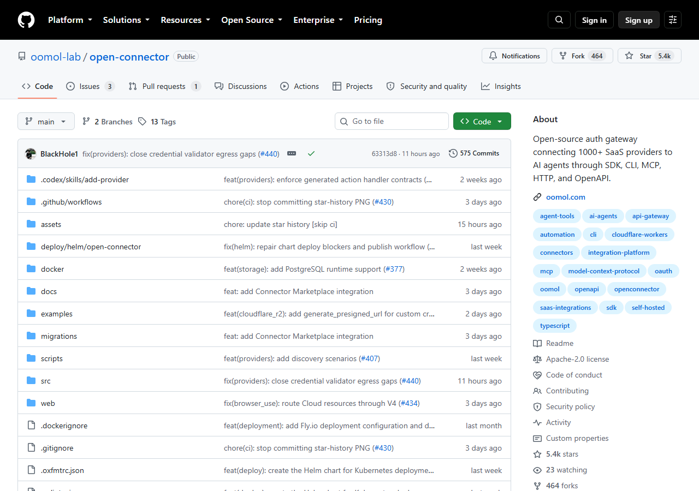The height and width of the screenshot is (491, 699).
Task: Fork the repository
Action: click(x=582, y=56)
